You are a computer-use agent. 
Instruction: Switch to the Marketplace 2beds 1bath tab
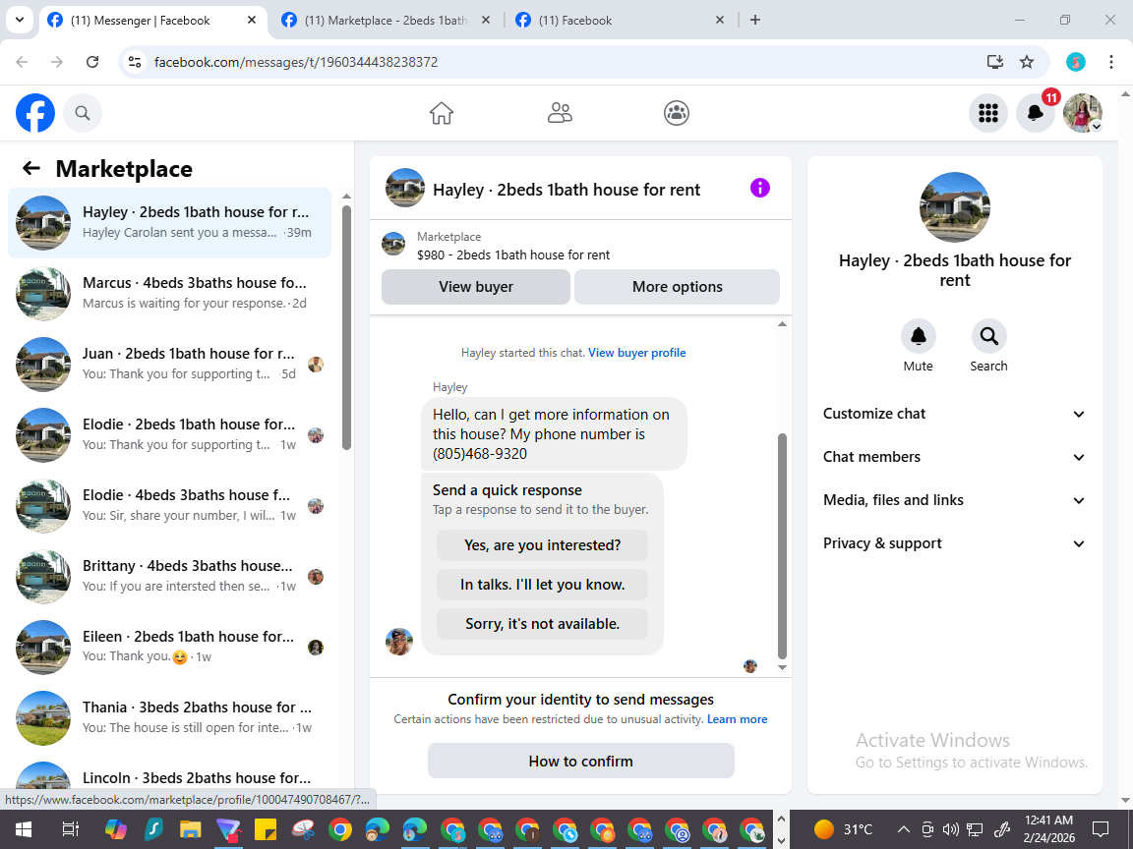[x=386, y=21]
